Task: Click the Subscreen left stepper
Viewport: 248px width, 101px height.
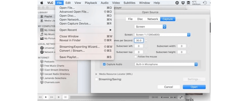Action: (x=146, y=46)
